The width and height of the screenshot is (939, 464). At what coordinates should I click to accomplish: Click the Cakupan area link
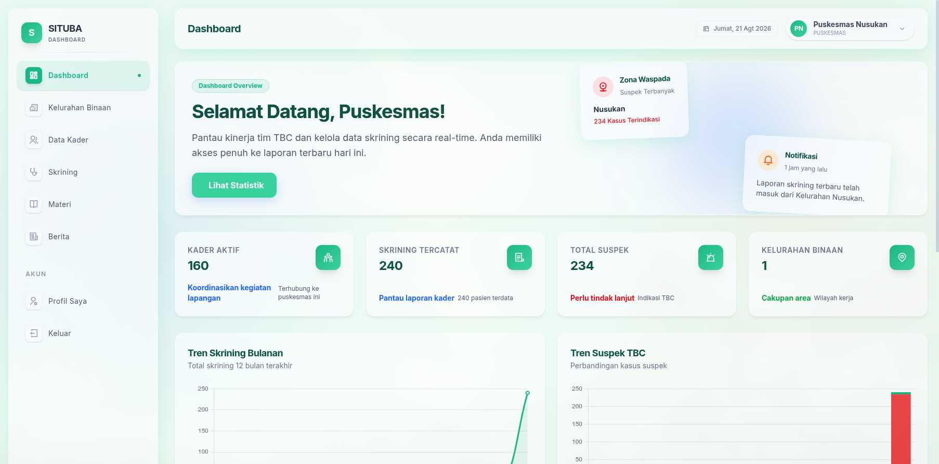pyautogui.click(x=786, y=298)
